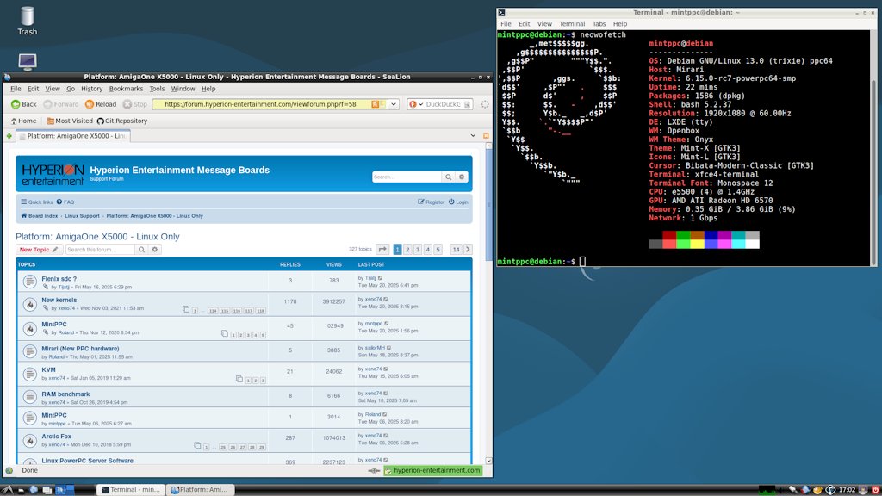Open the Most Visited bookmarks folder

tap(70, 121)
